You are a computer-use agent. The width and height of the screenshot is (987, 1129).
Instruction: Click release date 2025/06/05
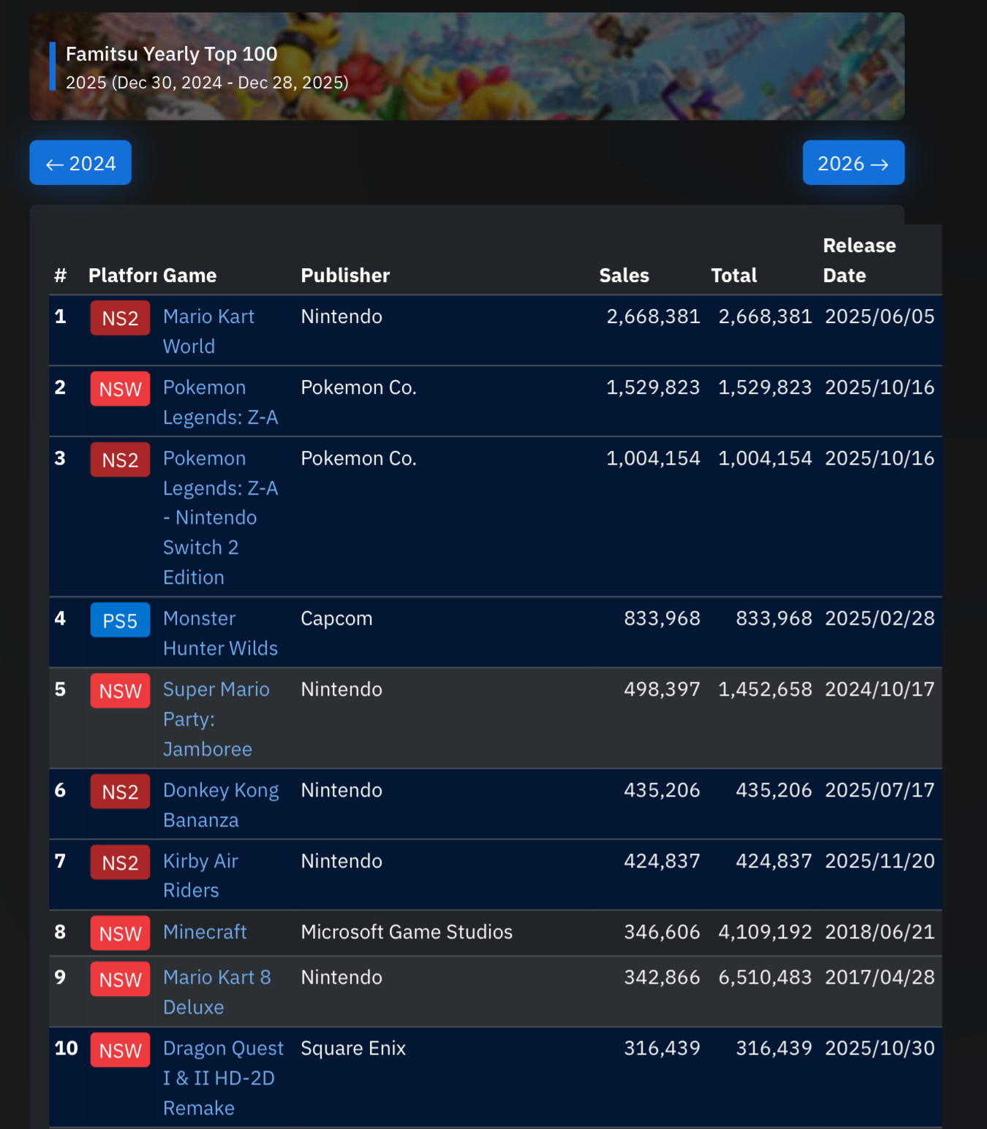[x=880, y=316]
